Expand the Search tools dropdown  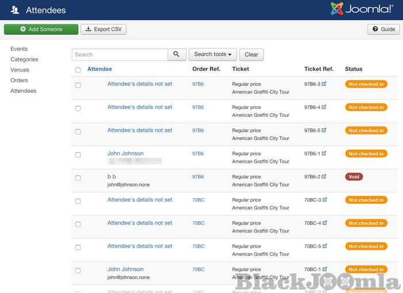coord(212,55)
